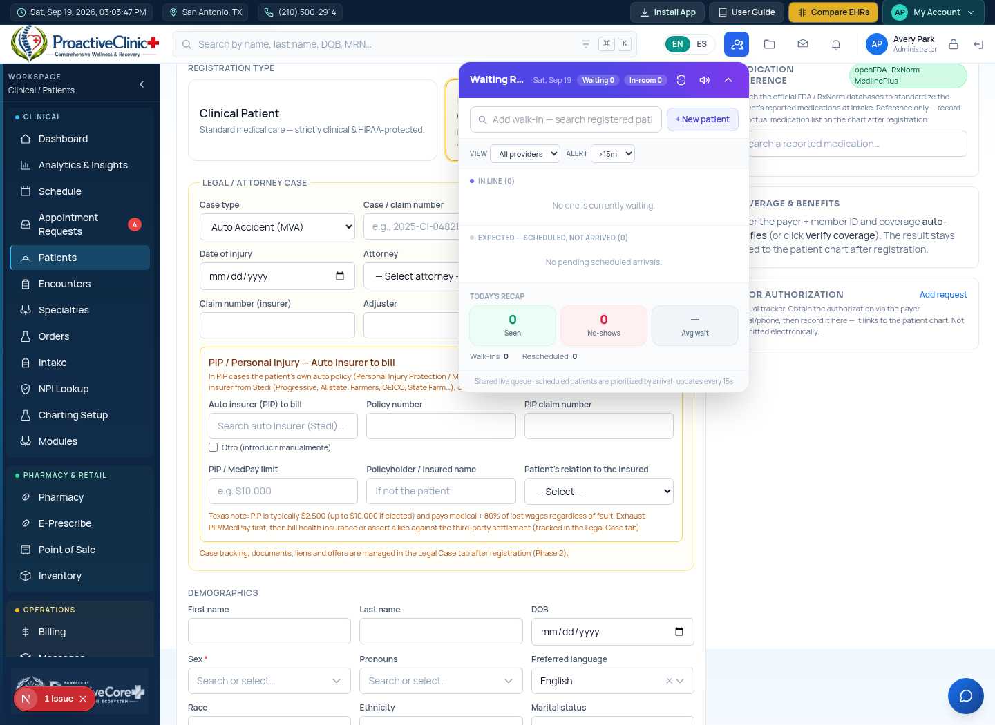Image resolution: width=995 pixels, height=725 pixels.
Task: Open the search filter options icon
Action: [x=586, y=44]
